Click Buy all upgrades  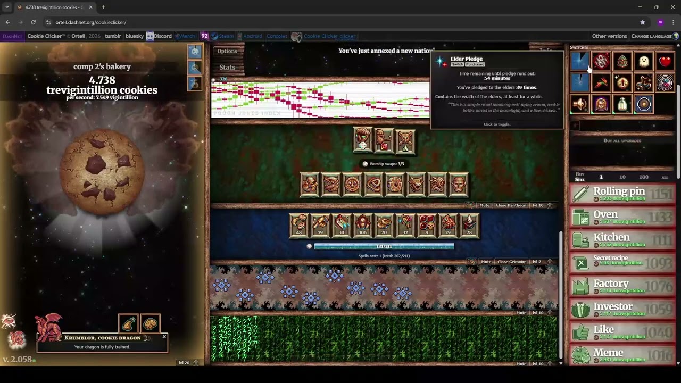622,141
